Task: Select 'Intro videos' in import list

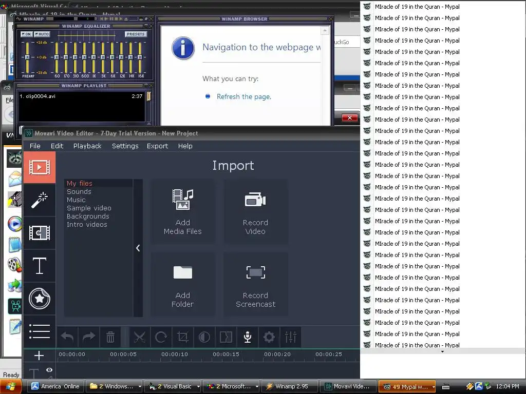Action: (87, 225)
